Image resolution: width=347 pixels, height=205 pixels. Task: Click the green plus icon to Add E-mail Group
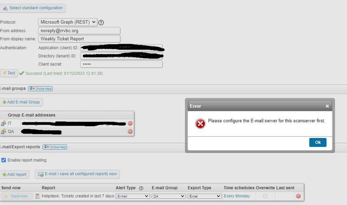4,102
